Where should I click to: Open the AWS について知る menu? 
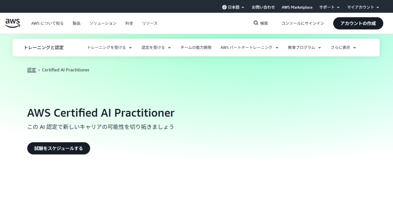point(48,23)
